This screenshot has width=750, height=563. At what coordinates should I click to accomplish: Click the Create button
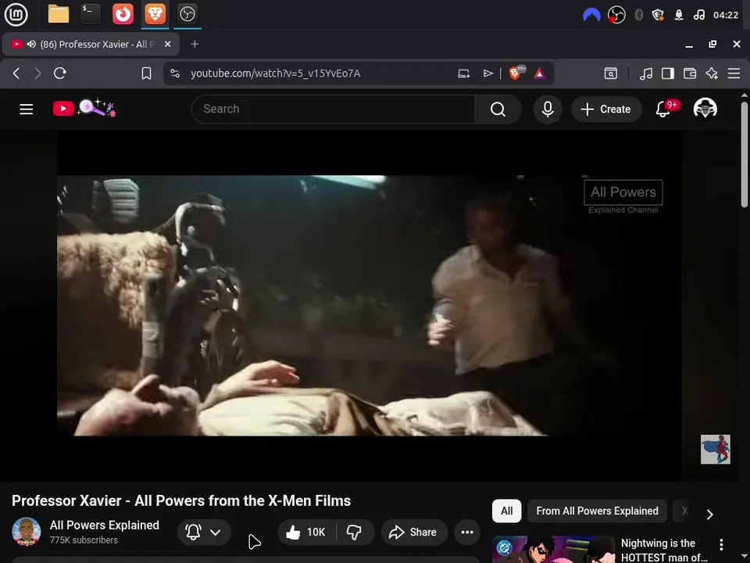coord(605,109)
